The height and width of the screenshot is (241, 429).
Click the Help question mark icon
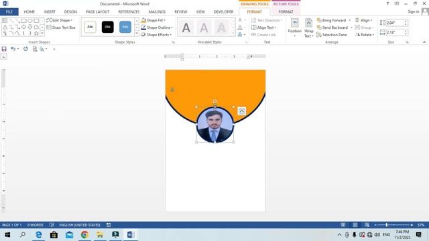tap(387, 3)
